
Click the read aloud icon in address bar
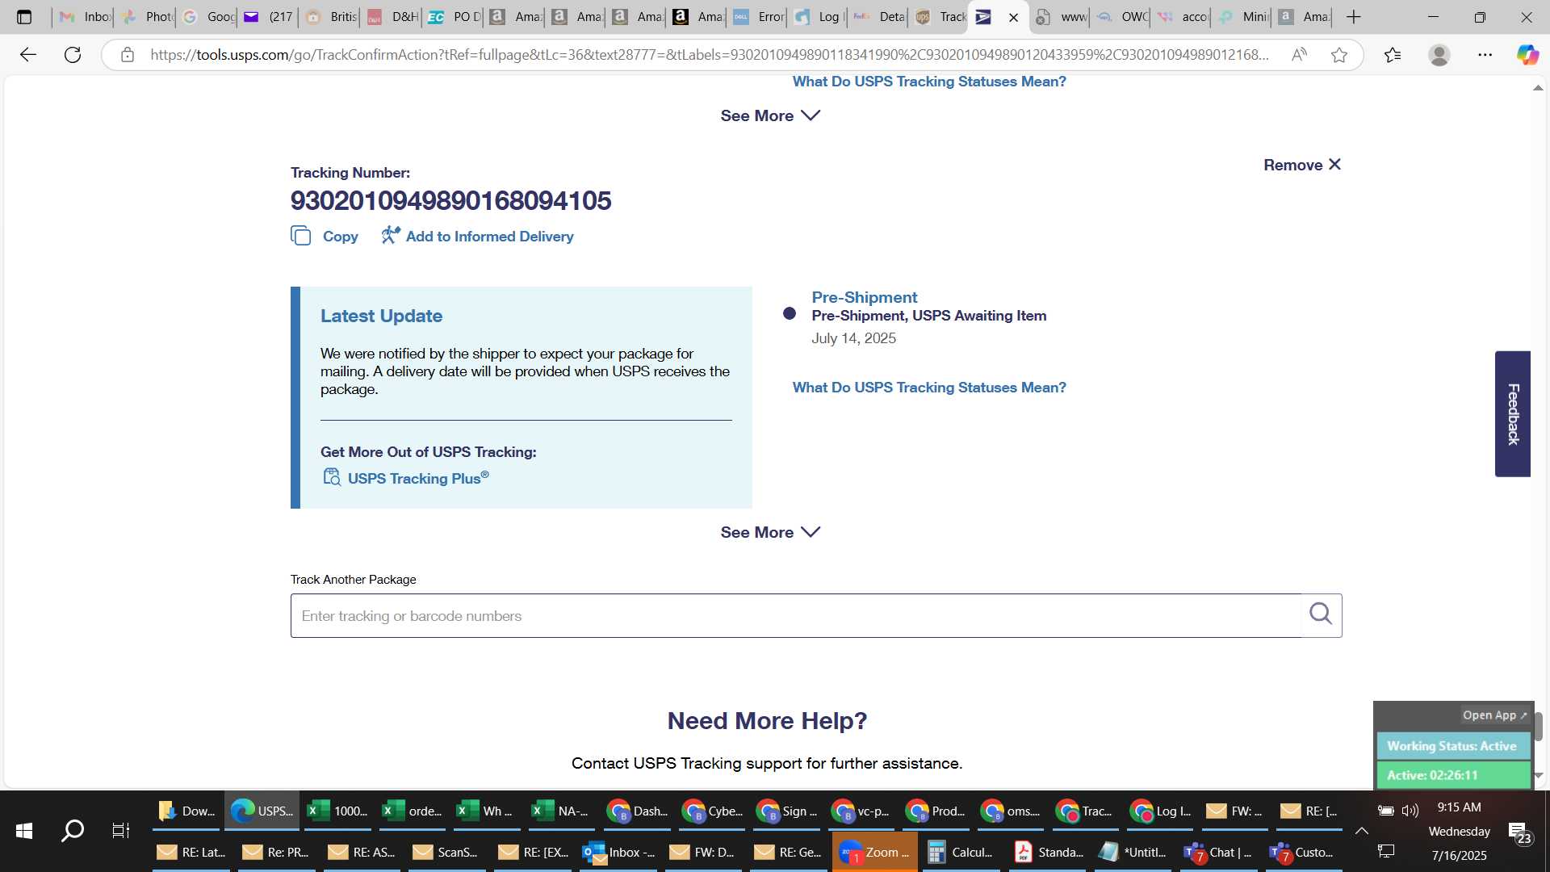click(1299, 55)
